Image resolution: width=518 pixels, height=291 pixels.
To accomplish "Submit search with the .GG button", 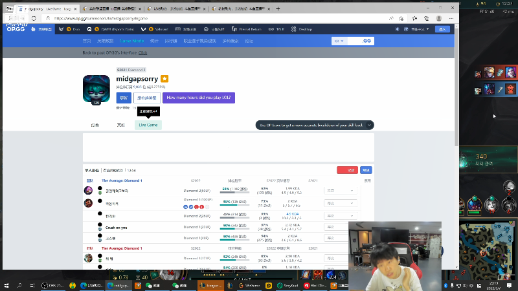I will (x=366, y=41).
